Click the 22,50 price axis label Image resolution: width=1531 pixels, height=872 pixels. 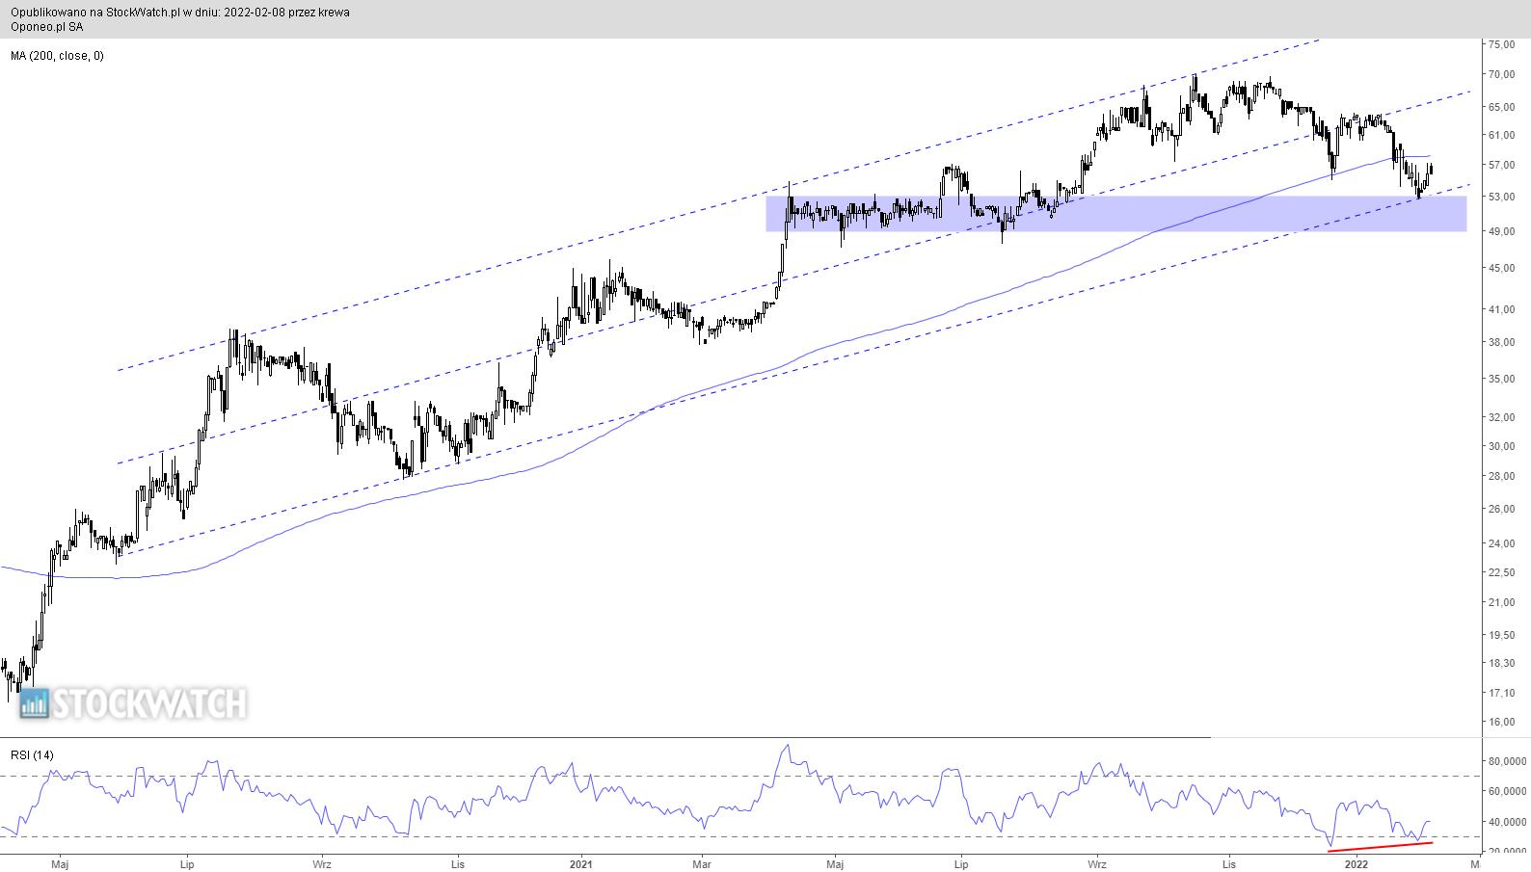[x=1501, y=572]
